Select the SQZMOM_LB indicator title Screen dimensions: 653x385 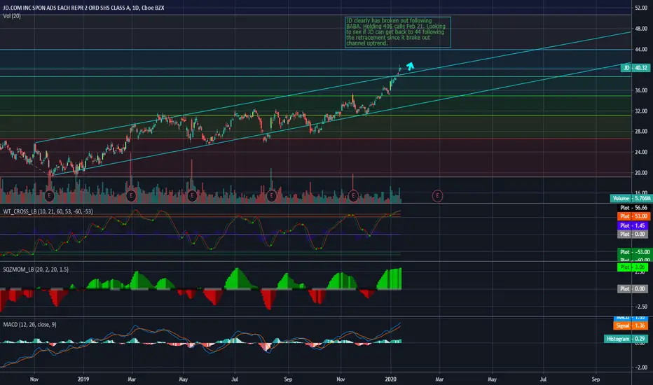coord(36,269)
